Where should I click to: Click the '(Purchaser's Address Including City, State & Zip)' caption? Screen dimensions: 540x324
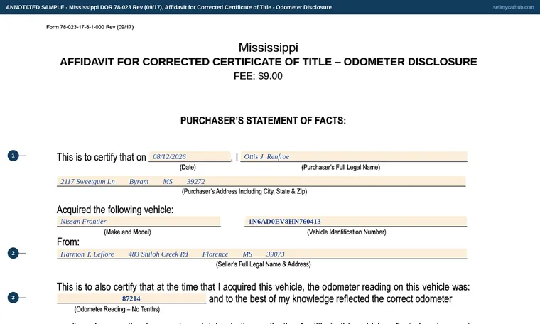tap(244, 191)
